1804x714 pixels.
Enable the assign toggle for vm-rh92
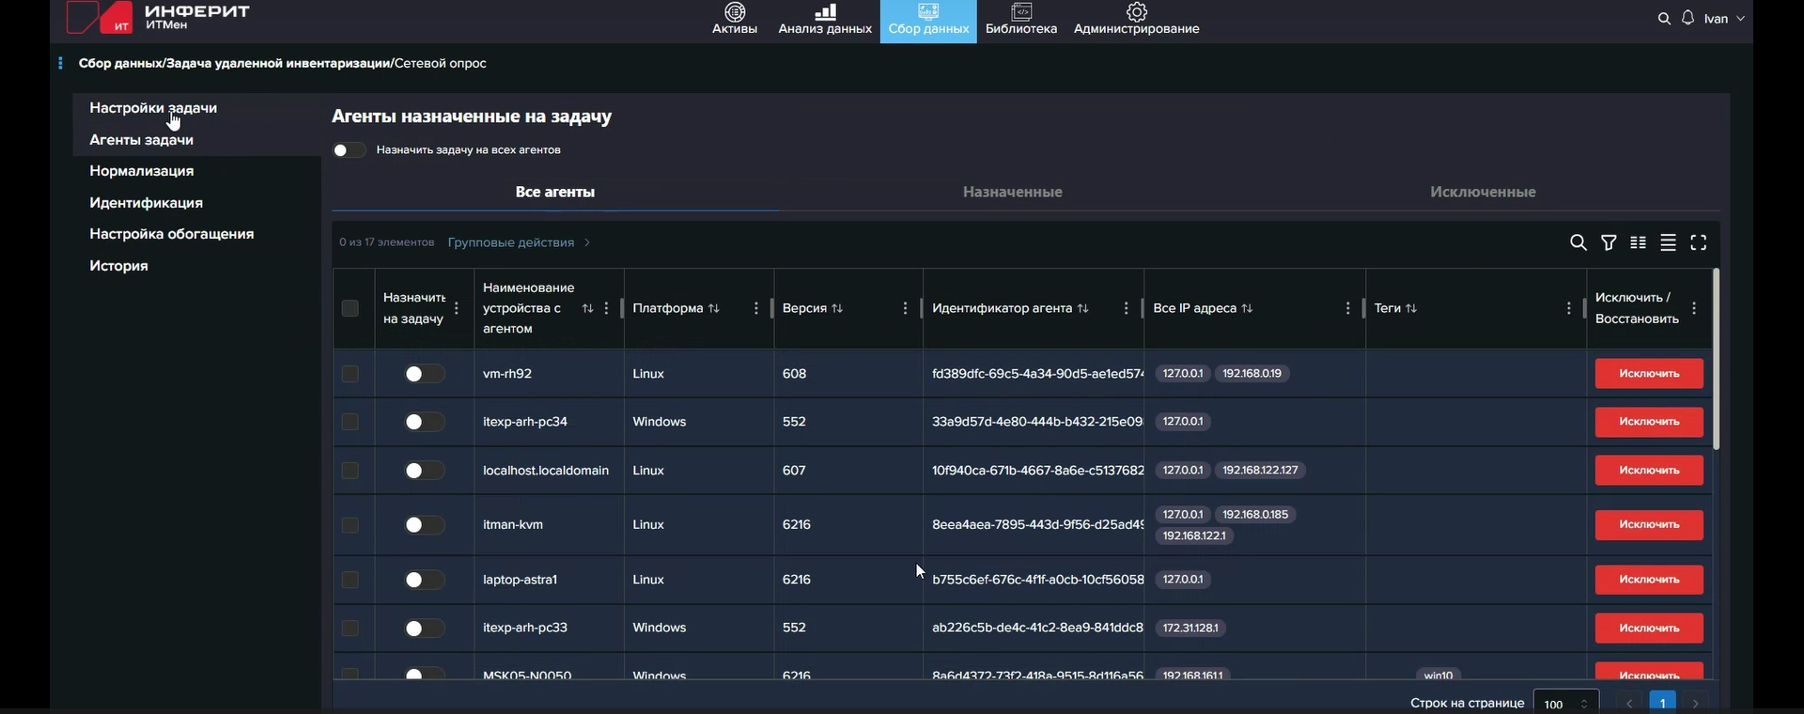click(424, 374)
